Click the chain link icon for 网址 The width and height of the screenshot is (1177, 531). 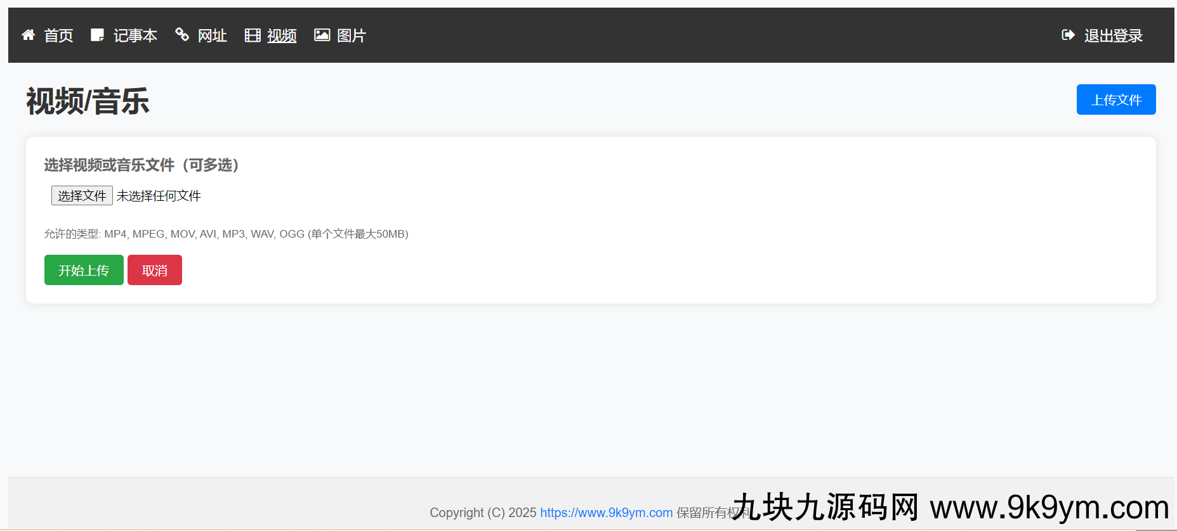182,35
